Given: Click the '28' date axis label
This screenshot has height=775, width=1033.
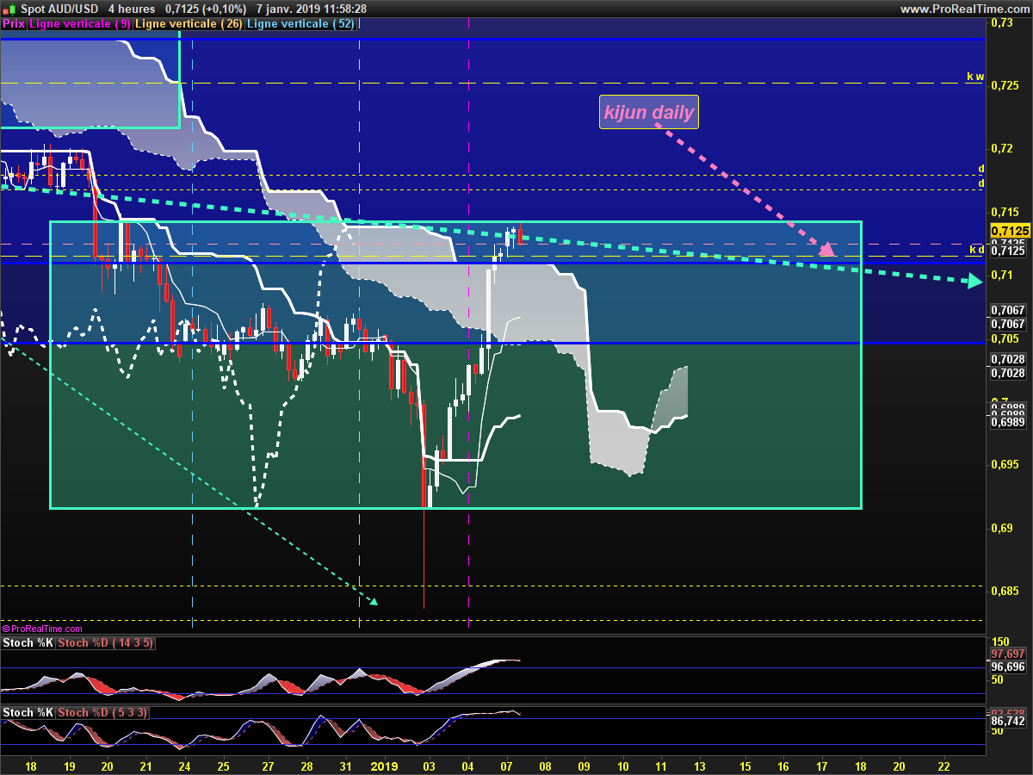Looking at the screenshot, I should point(306,766).
